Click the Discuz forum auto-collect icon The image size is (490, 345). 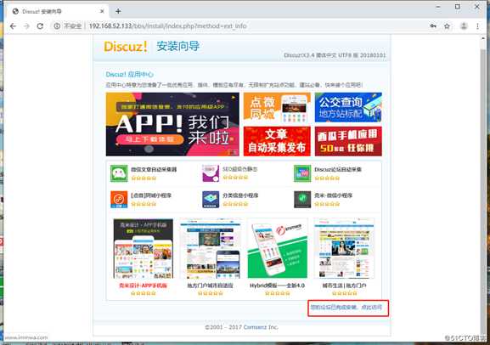302,173
